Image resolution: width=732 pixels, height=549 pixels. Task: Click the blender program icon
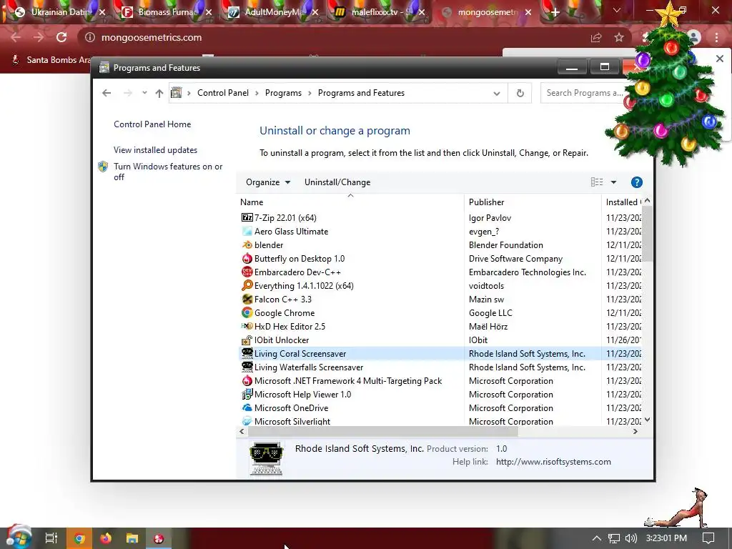(247, 244)
